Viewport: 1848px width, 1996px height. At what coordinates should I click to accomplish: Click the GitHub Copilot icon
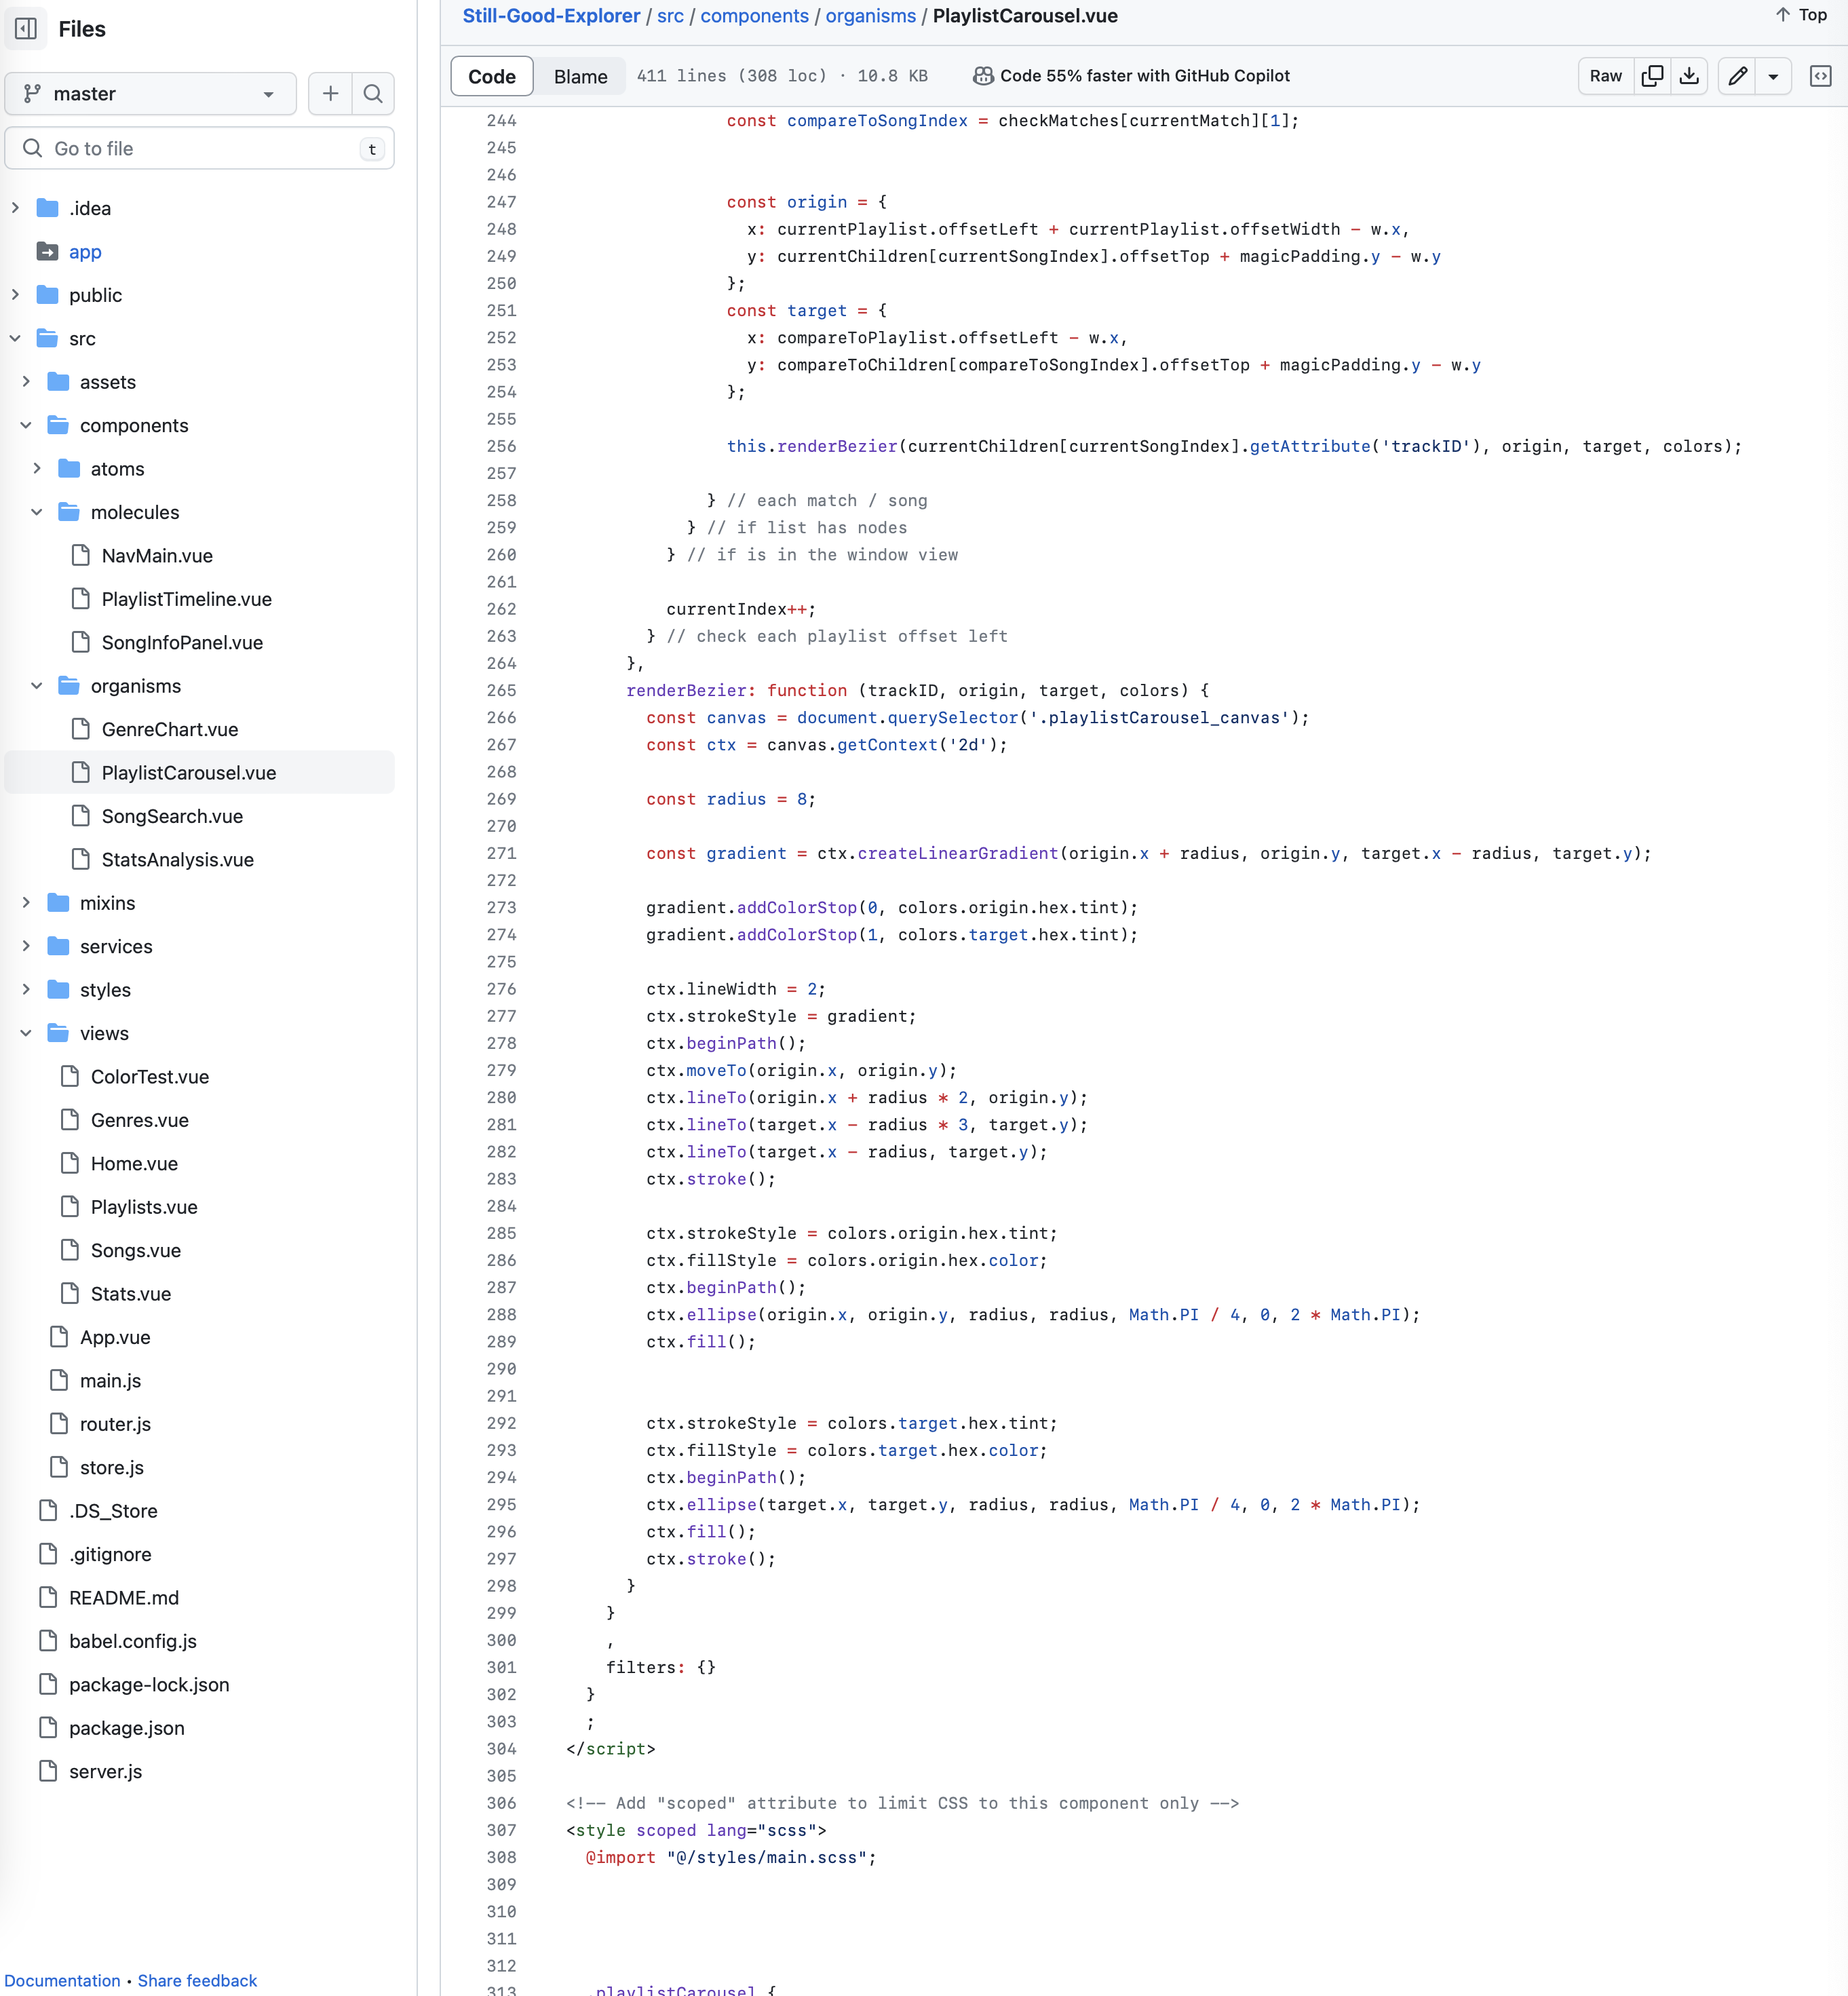[983, 76]
